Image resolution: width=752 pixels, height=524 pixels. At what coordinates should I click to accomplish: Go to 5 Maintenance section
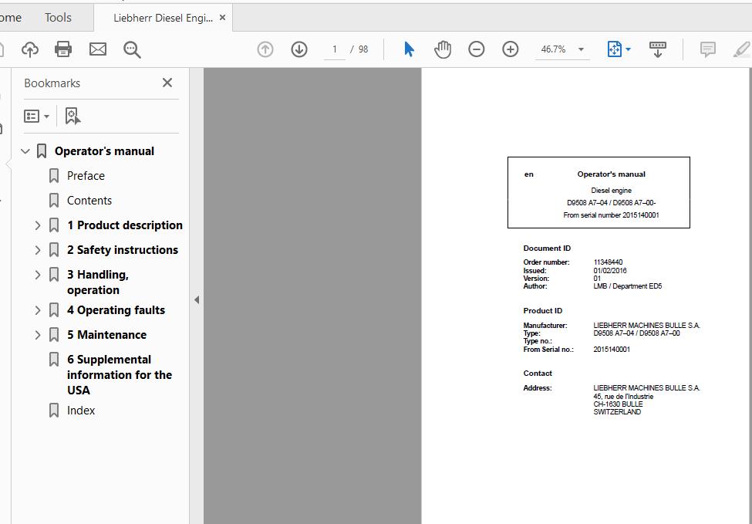(107, 334)
